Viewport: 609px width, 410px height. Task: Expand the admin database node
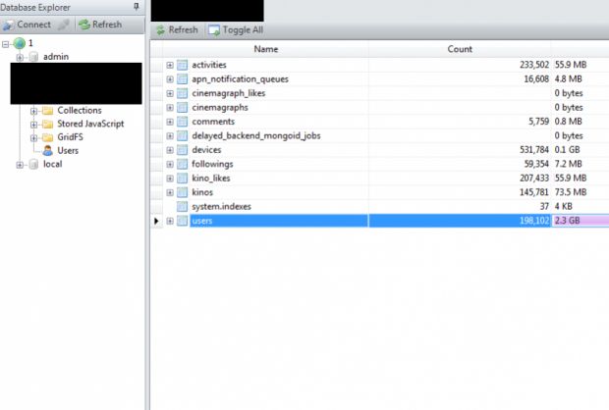coord(20,58)
